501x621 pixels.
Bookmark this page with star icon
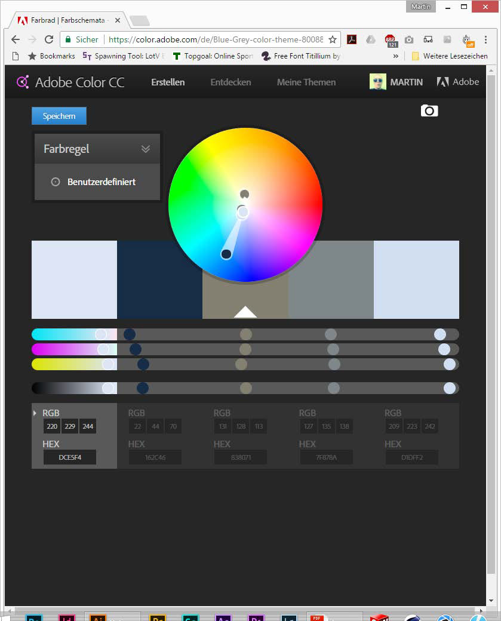click(333, 39)
